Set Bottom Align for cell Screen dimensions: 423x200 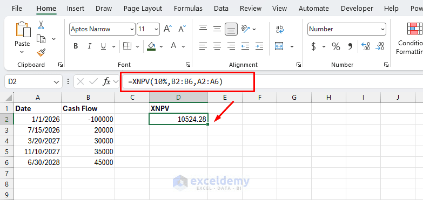[231, 29]
